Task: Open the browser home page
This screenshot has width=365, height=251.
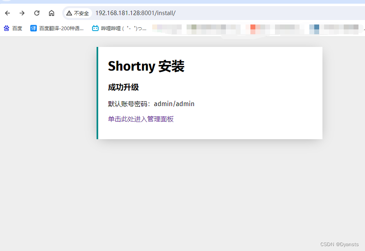Action: 52,13
